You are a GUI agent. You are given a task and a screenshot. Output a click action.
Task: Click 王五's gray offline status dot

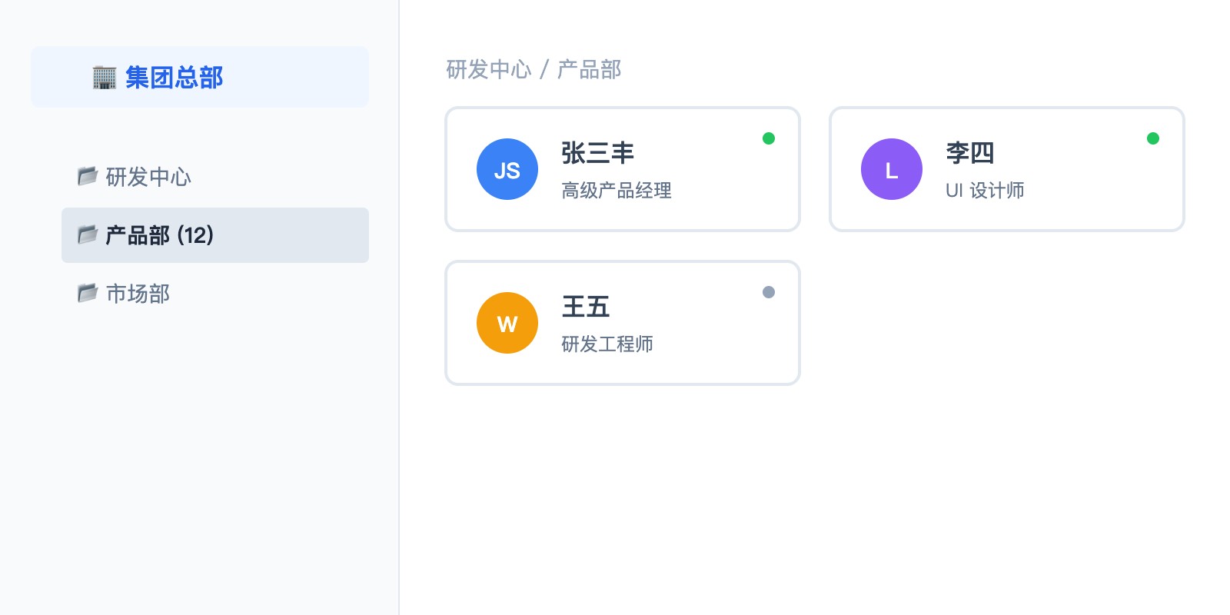click(x=769, y=292)
